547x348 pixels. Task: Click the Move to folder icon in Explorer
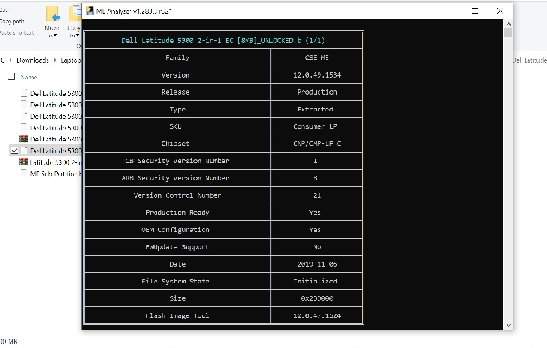pyautogui.click(x=52, y=14)
